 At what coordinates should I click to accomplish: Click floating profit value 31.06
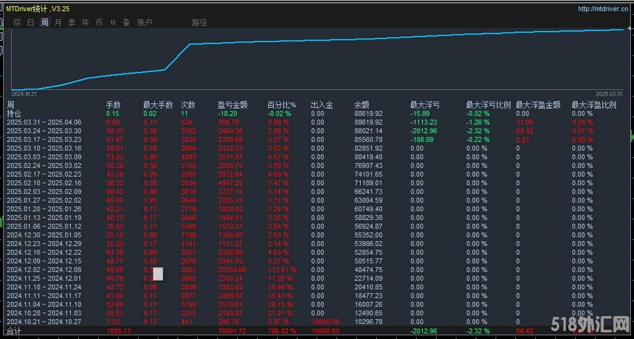click(525, 122)
